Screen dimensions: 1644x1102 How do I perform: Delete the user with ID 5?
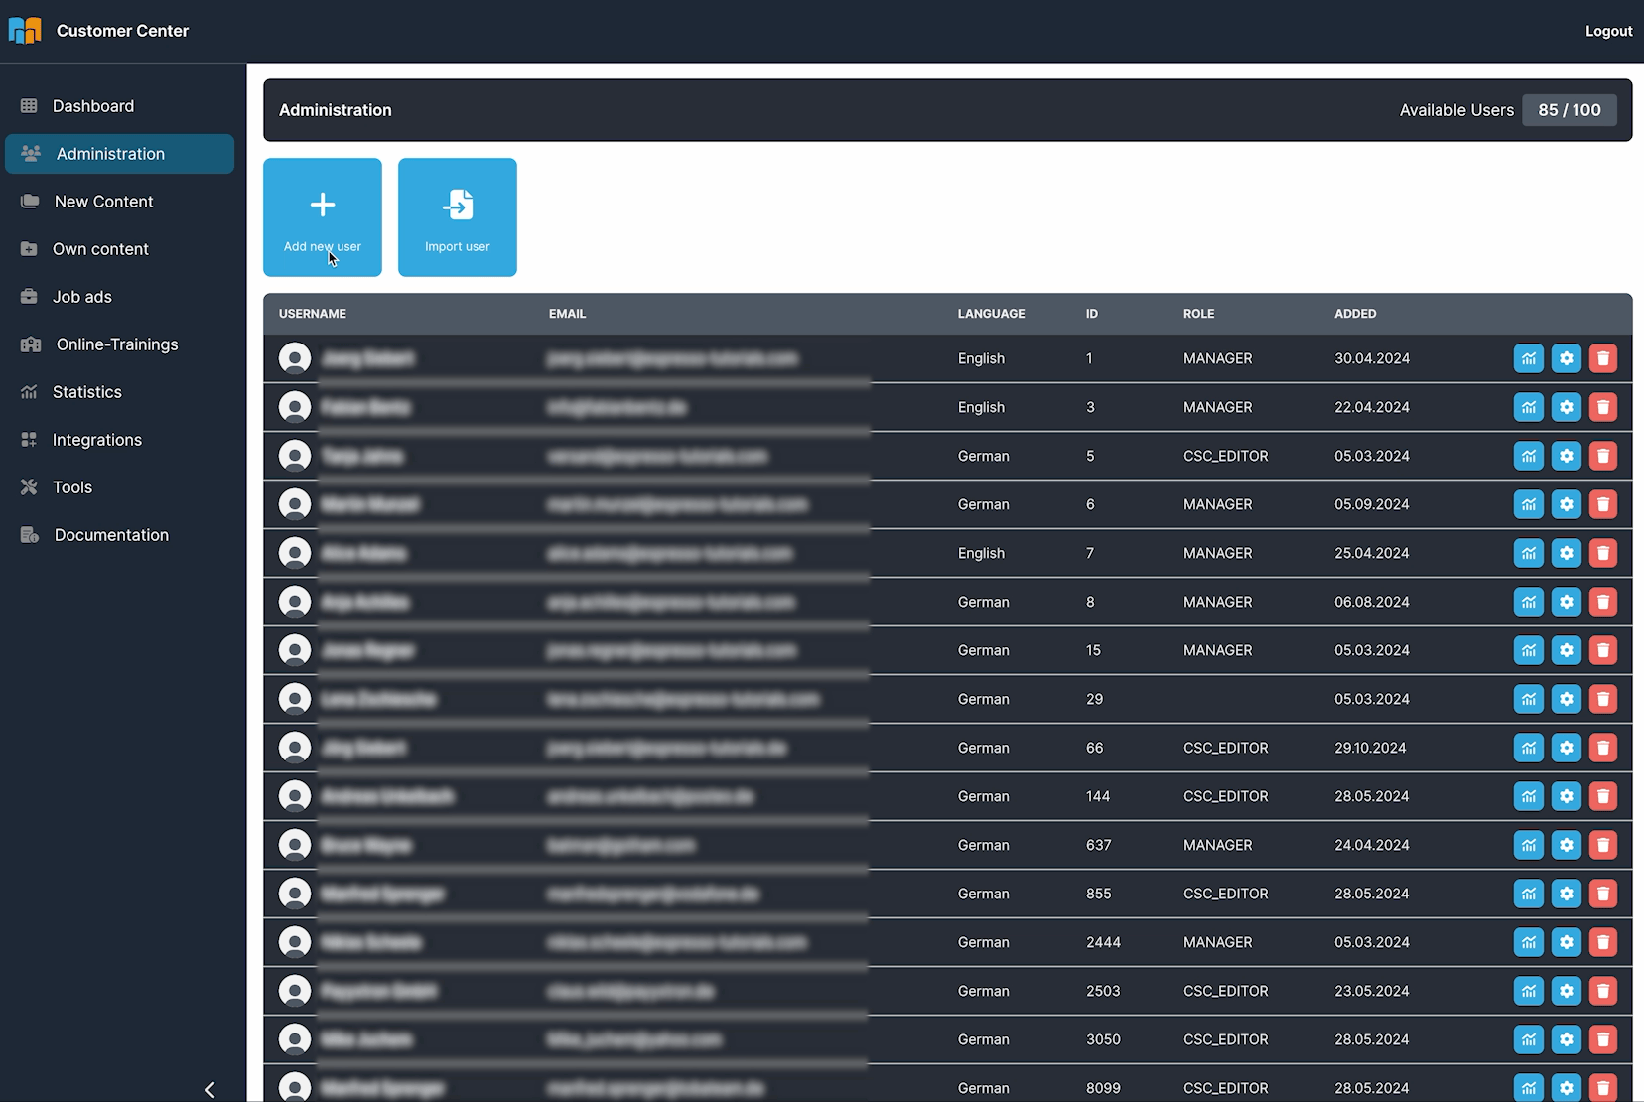1602,456
